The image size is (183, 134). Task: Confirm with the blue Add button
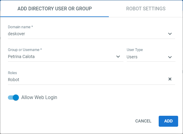[x=168, y=121]
